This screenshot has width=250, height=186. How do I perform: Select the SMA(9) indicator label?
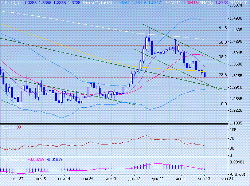pos(221,2)
